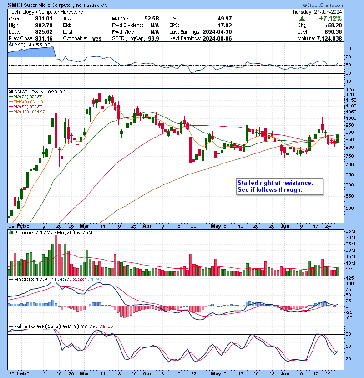
Task: Click the MACD 125 axis label
Action: [x=350, y=278]
